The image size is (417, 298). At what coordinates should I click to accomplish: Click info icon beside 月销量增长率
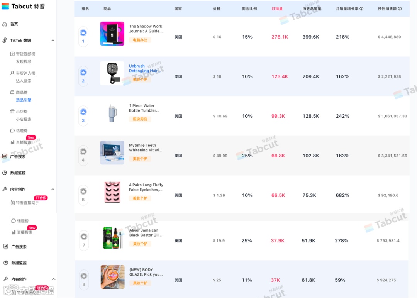tap(361, 9)
